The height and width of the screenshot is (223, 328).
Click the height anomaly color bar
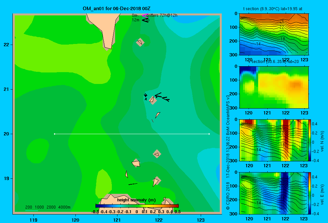137,206
